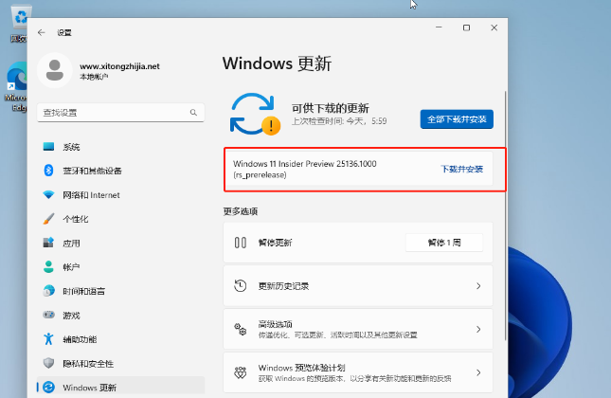The height and width of the screenshot is (398, 611).
Task: Open 系统 settings via its monitor icon
Action: pyautogui.click(x=48, y=147)
